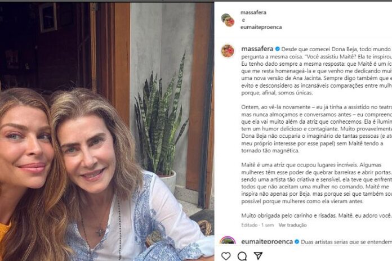Image resolution: width=392 pixels, height=261 pixels.
Task: Open massafera's avatar beside the caption
Action: click(228, 51)
